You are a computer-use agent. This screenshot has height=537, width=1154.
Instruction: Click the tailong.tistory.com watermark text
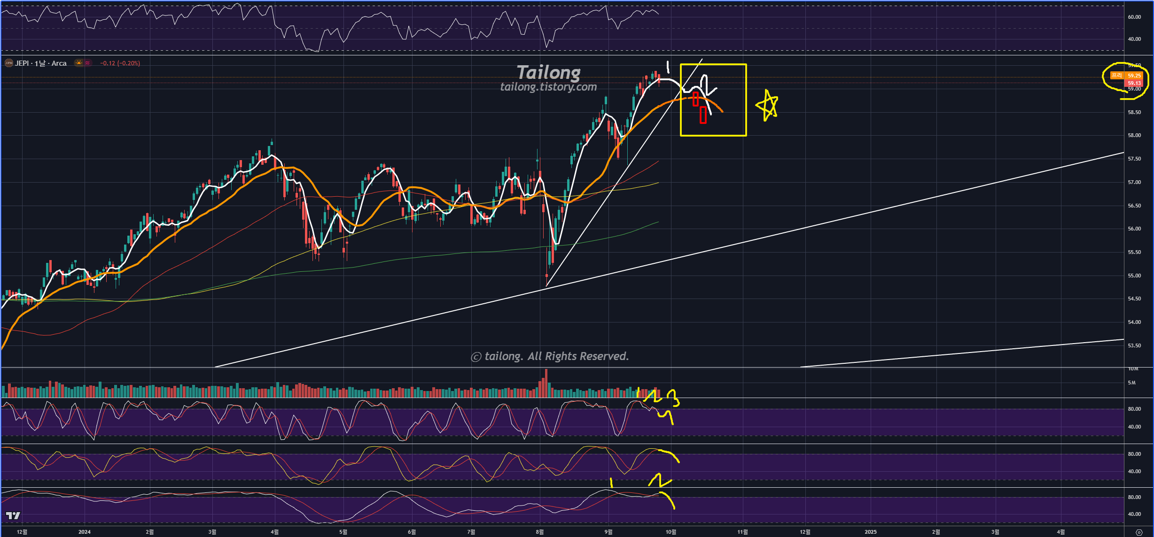(548, 87)
